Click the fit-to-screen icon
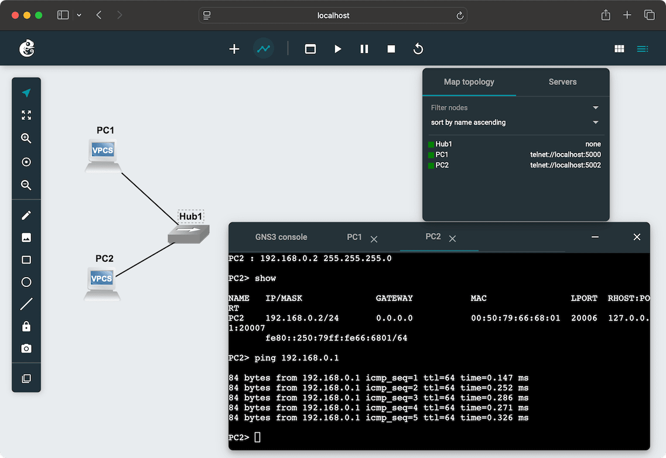 click(26, 115)
